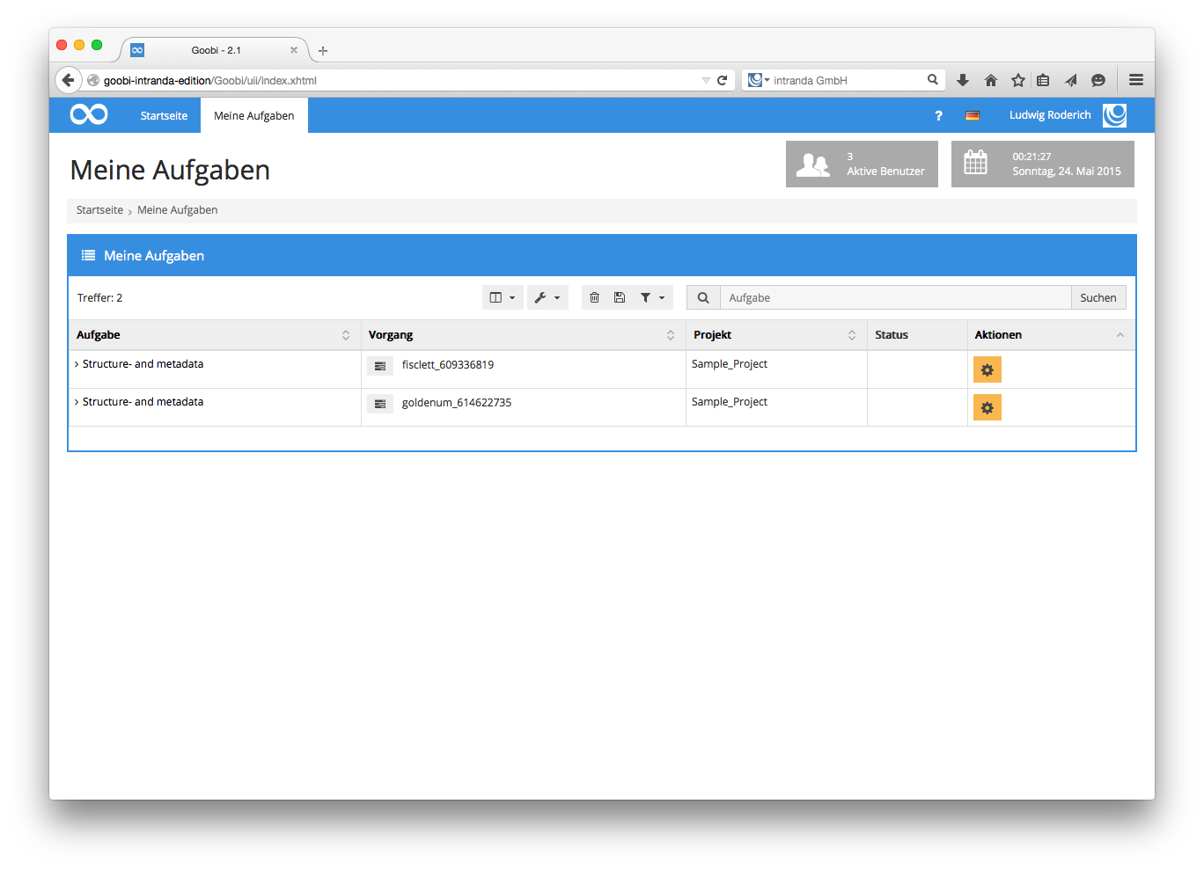Click the chat smiley browser icon
The image size is (1204, 870).
pyautogui.click(x=1098, y=80)
